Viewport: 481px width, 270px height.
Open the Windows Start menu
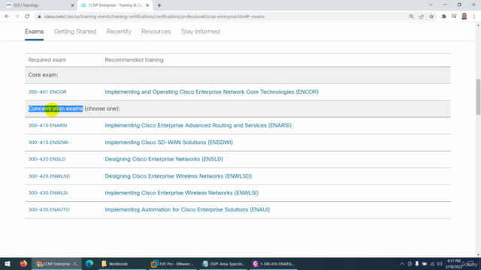point(8,264)
